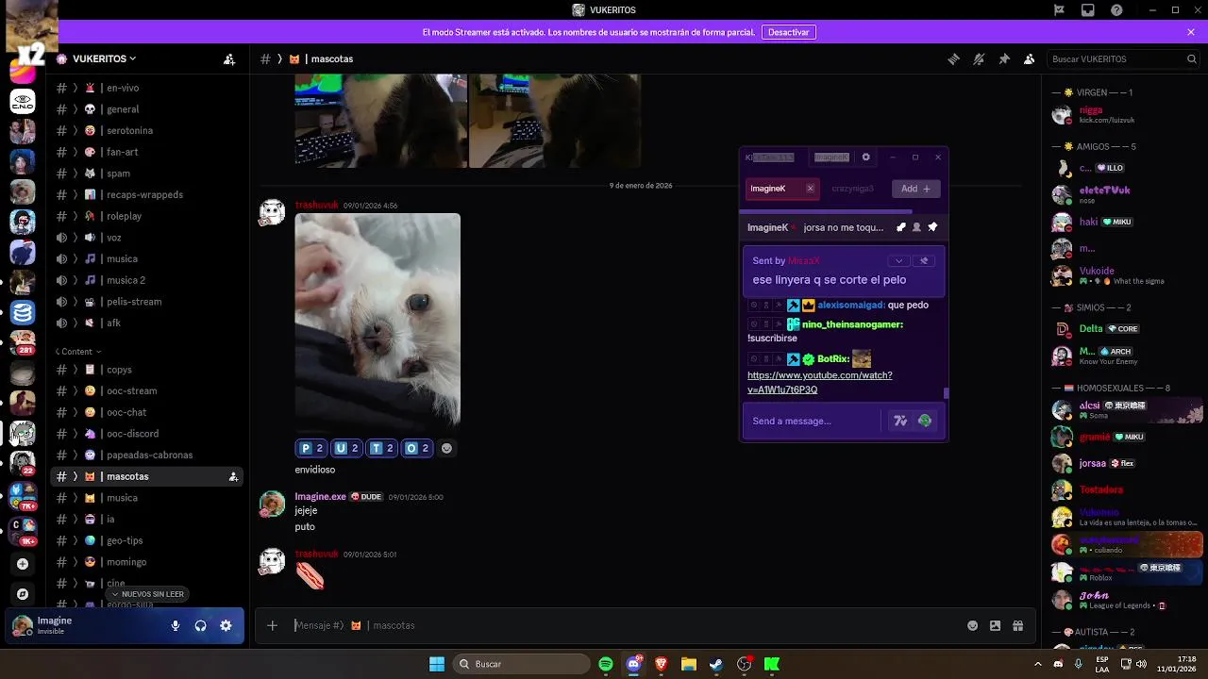Screen dimensions: 1208x679
Task: Open the GIF picker in message bar
Action: coord(995,625)
